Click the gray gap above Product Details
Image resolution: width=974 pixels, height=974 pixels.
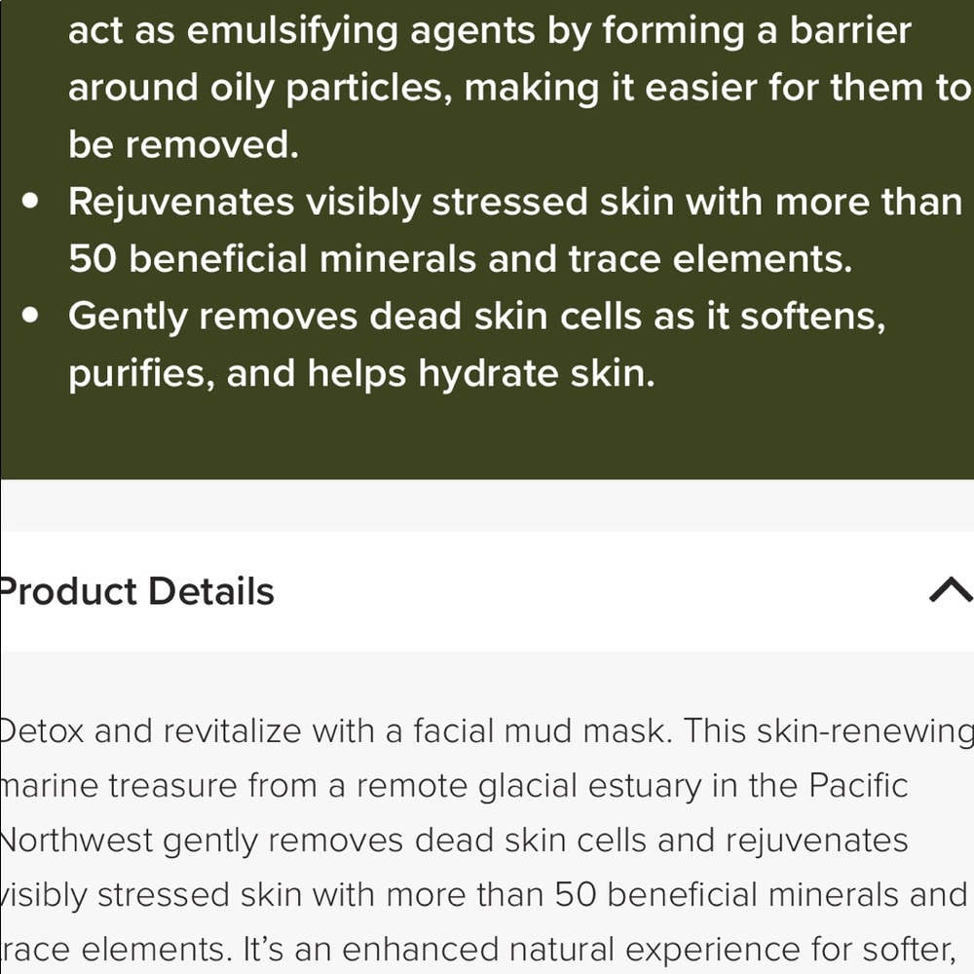[x=487, y=506]
